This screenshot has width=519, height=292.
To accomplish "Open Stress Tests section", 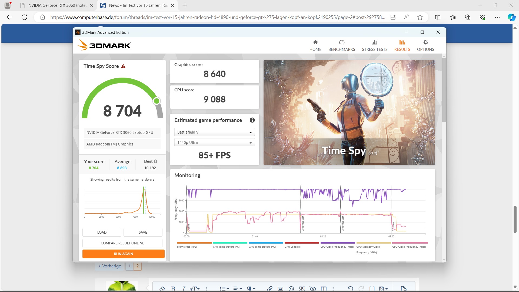I will point(374,45).
